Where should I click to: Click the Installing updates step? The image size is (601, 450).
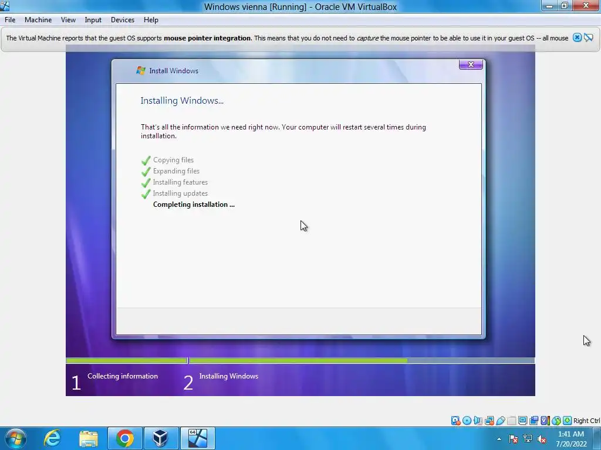pyautogui.click(x=180, y=193)
